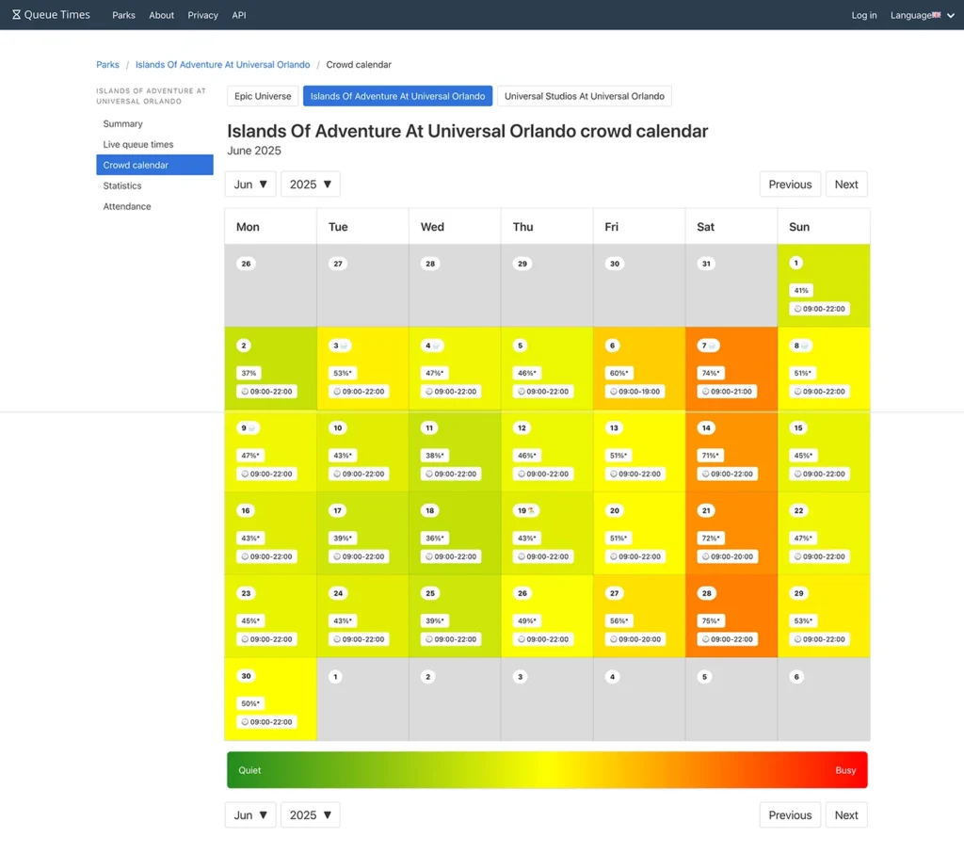Open the top Jun month dropdown

pos(250,185)
